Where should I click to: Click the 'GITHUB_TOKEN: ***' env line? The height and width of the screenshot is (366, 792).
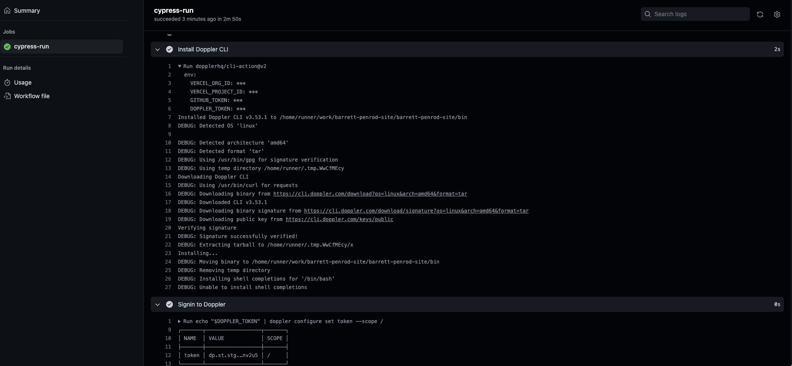tap(216, 100)
